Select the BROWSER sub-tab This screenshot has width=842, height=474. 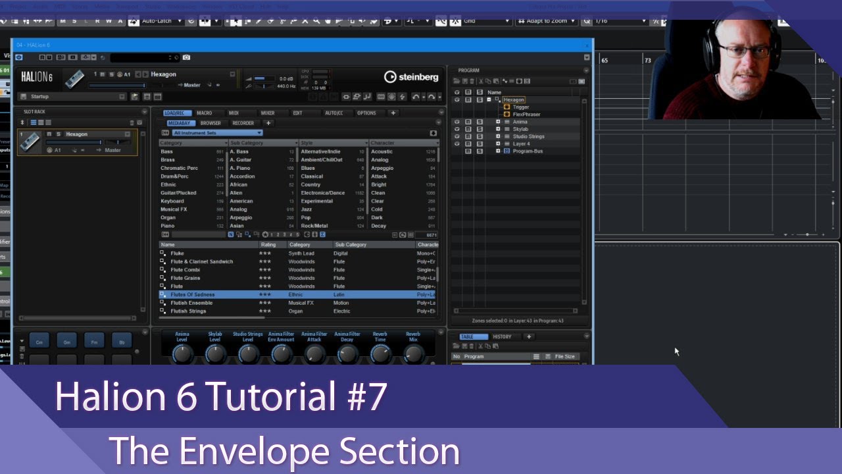click(x=210, y=123)
